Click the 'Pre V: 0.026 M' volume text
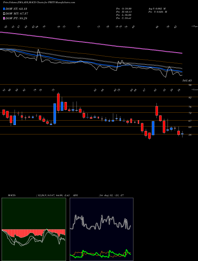198x261 pixels. pos(158,12)
